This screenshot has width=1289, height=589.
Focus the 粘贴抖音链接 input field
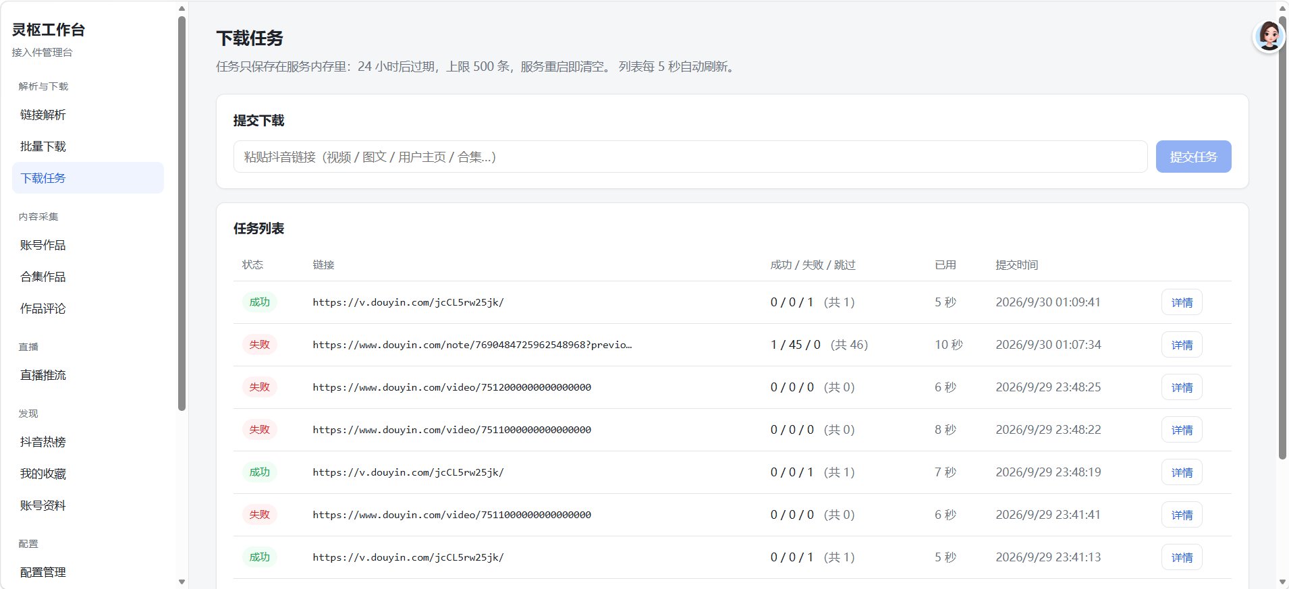point(690,157)
